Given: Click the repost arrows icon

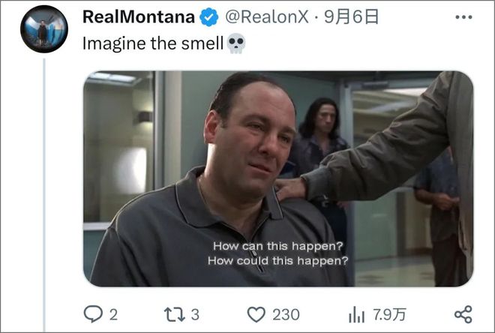Looking at the screenshot, I should point(175,315).
